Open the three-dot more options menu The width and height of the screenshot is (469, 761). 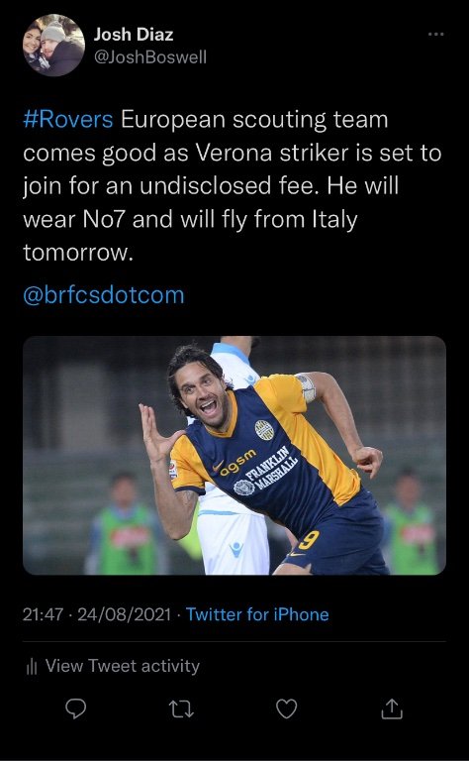[436, 34]
